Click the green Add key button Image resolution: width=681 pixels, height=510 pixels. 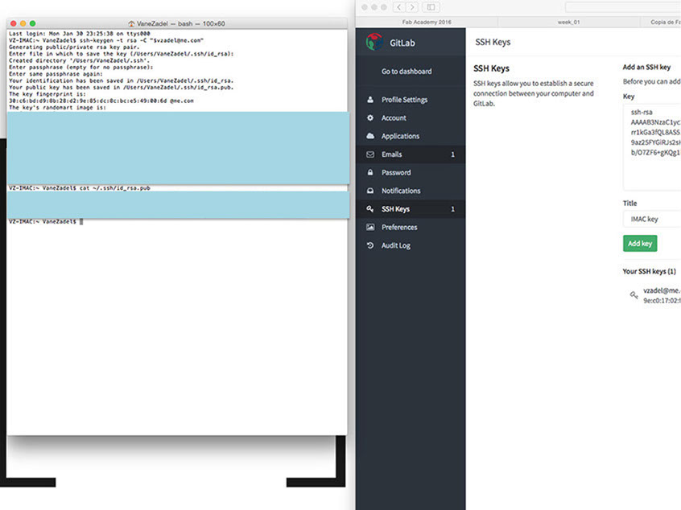tap(640, 244)
